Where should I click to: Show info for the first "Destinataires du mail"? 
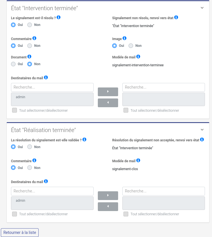coord(46,78)
